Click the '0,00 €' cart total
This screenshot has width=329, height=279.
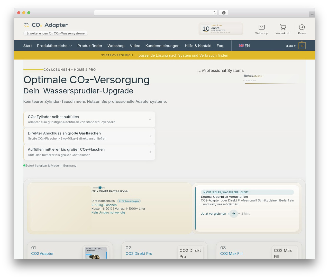(291, 46)
